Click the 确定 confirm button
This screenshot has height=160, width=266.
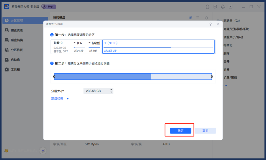(180, 131)
